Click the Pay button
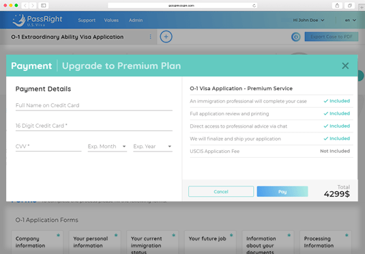 pyautogui.click(x=282, y=192)
